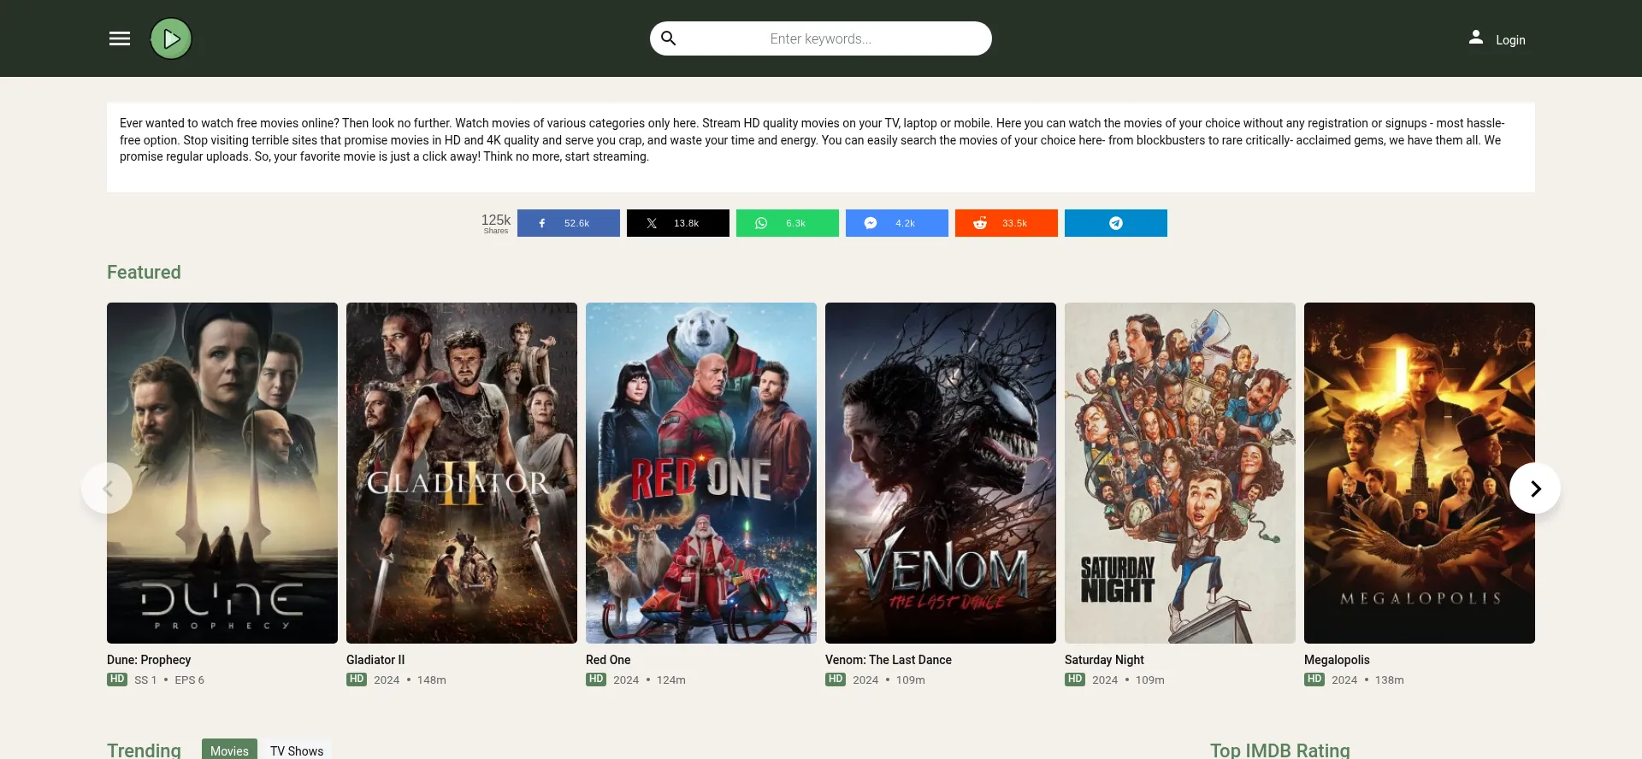Open Saturday Night title link

click(x=1104, y=660)
